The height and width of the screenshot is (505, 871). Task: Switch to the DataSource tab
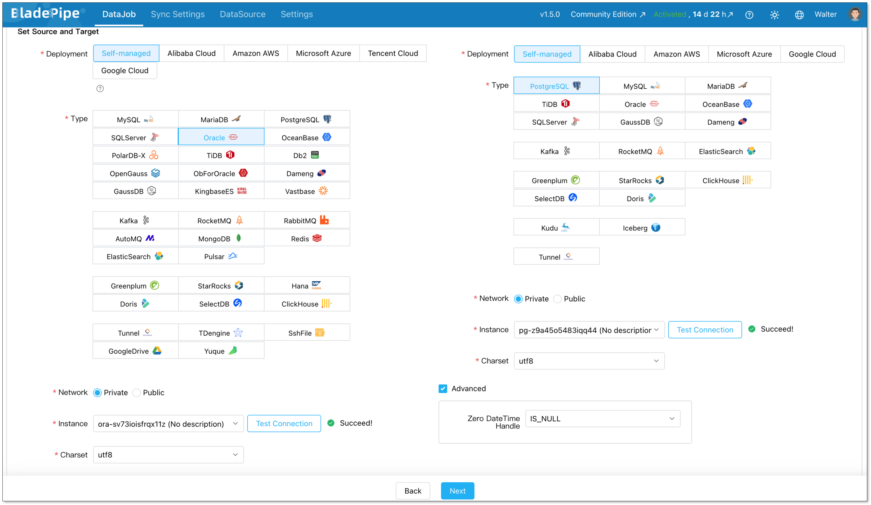(x=243, y=14)
